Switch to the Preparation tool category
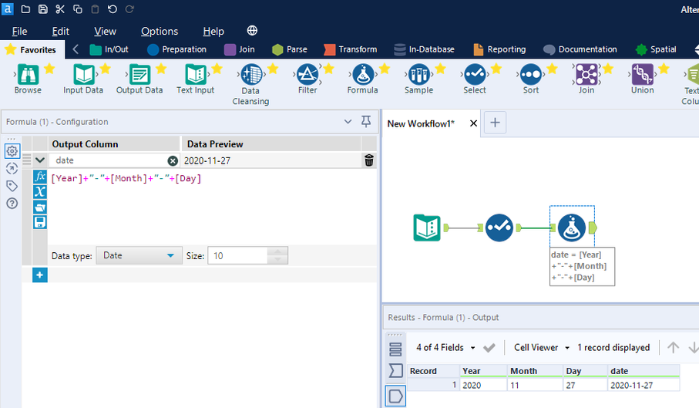Image resolution: width=699 pixels, height=408 pixels. pos(177,49)
